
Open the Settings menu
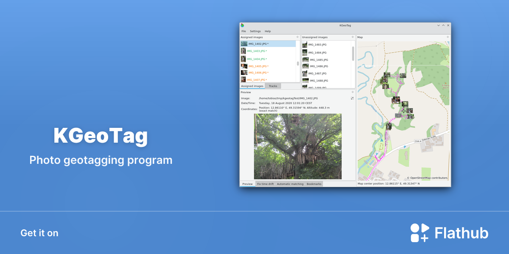(255, 31)
